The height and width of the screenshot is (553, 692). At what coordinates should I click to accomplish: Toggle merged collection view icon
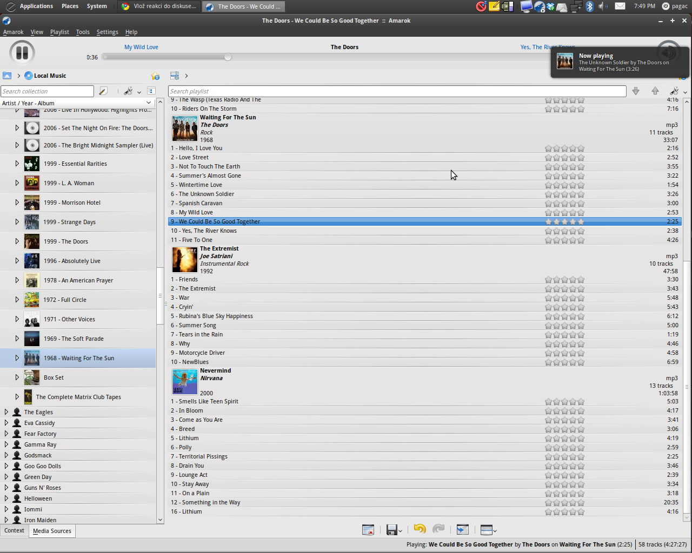tap(151, 91)
